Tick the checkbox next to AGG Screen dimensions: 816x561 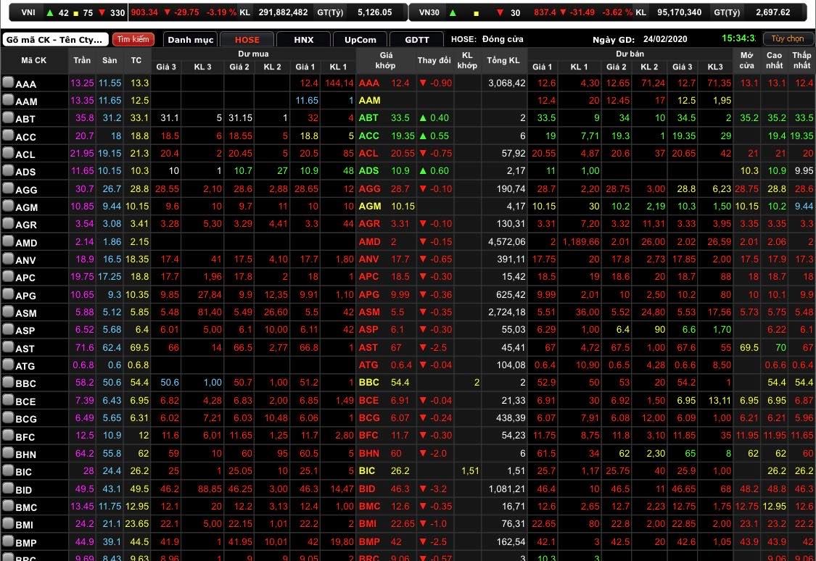8,188
